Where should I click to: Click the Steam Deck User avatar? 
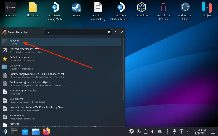click(4, 32)
